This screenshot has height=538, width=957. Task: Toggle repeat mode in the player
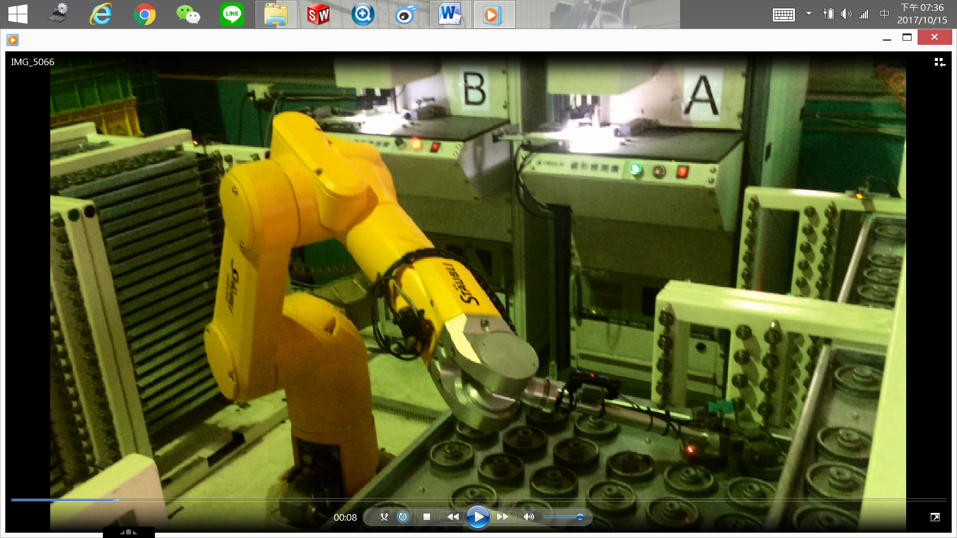(x=403, y=516)
